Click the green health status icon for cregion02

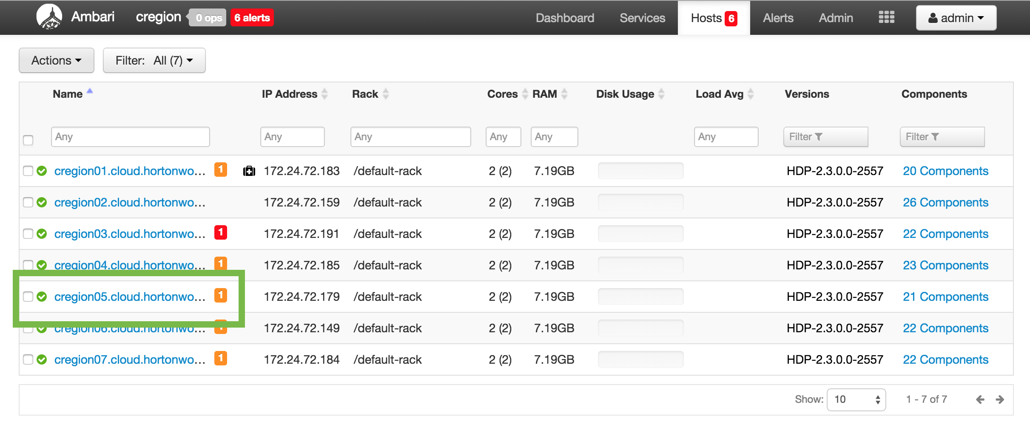[x=42, y=202]
